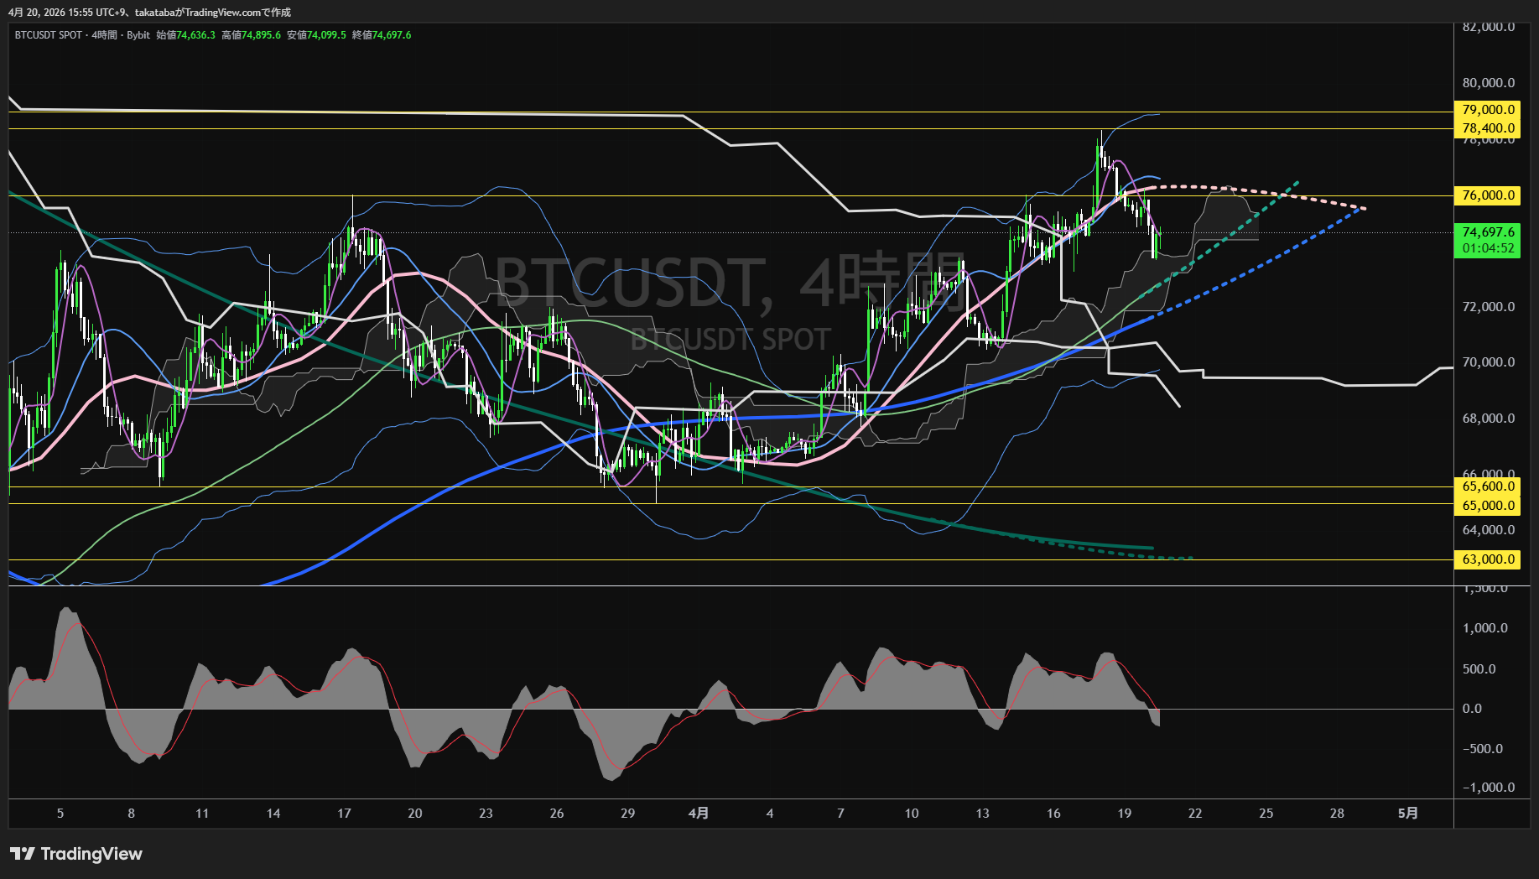
Task: Select the 78,400.0 price level label
Action: tap(1488, 128)
